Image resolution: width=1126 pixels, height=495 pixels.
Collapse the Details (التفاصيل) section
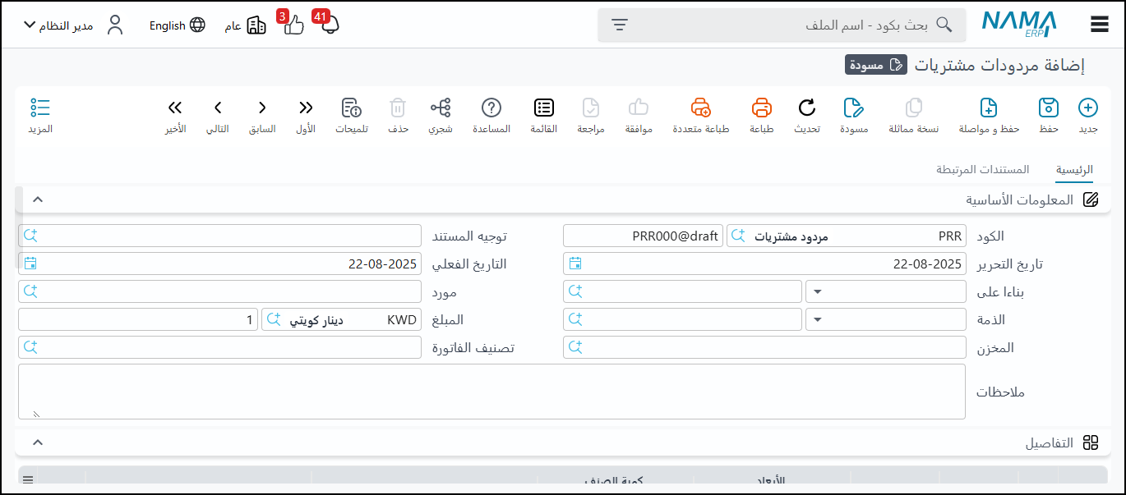[x=37, y=442]
